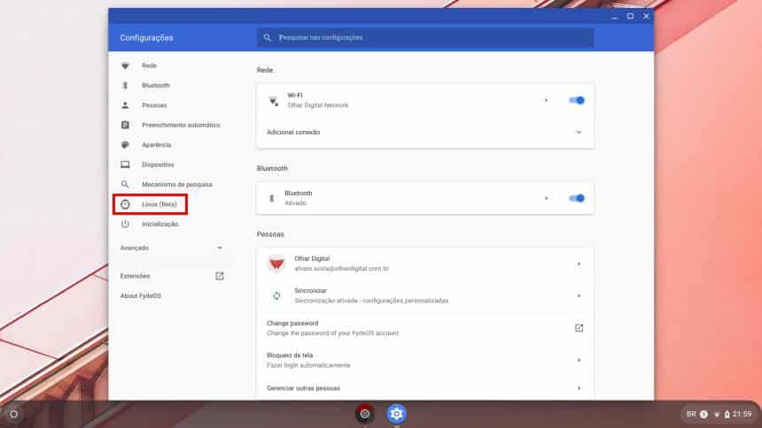The width and height of the screenshot is (762, 428).
Task: Expand the Adicionar conexão chevron
Action: pyautogui.click(x=579, y=133)
